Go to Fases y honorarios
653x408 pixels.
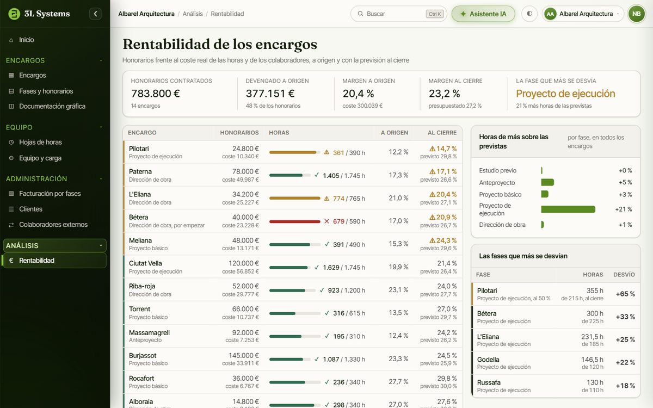coord(54,91)
